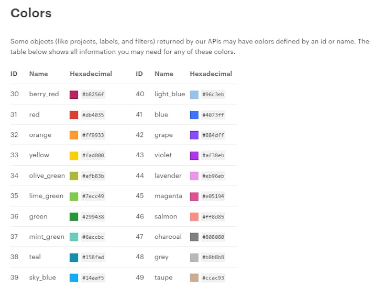This screenshot has height=290, width=374.
Task: Choose the sky_blue color swatch
Action: tap(74, 278)
